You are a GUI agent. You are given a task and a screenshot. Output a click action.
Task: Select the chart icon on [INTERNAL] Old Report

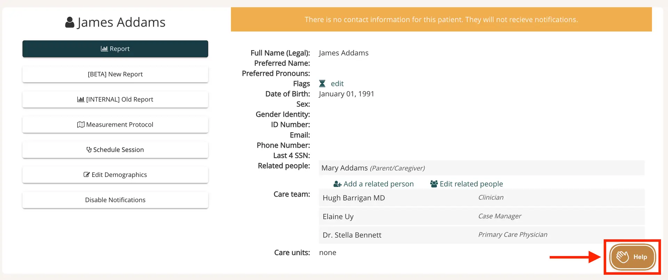point(80,99)
